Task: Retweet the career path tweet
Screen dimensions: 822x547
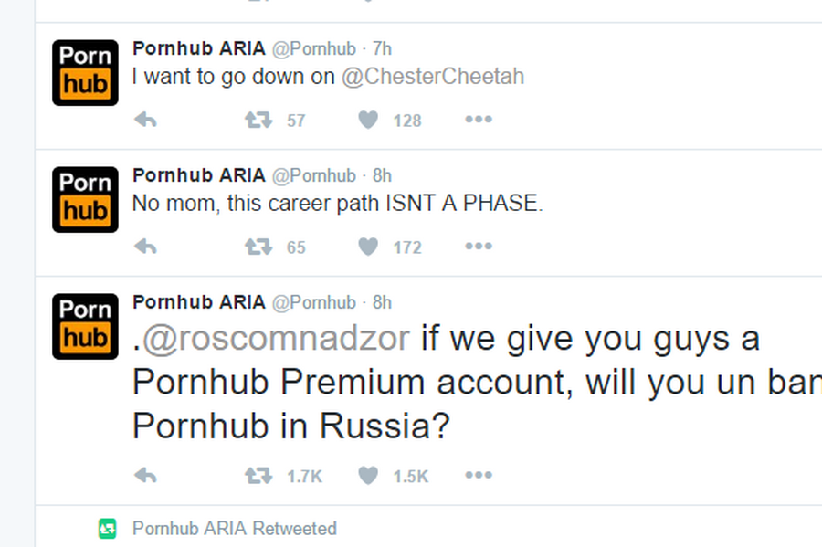Action: point(258,247)
